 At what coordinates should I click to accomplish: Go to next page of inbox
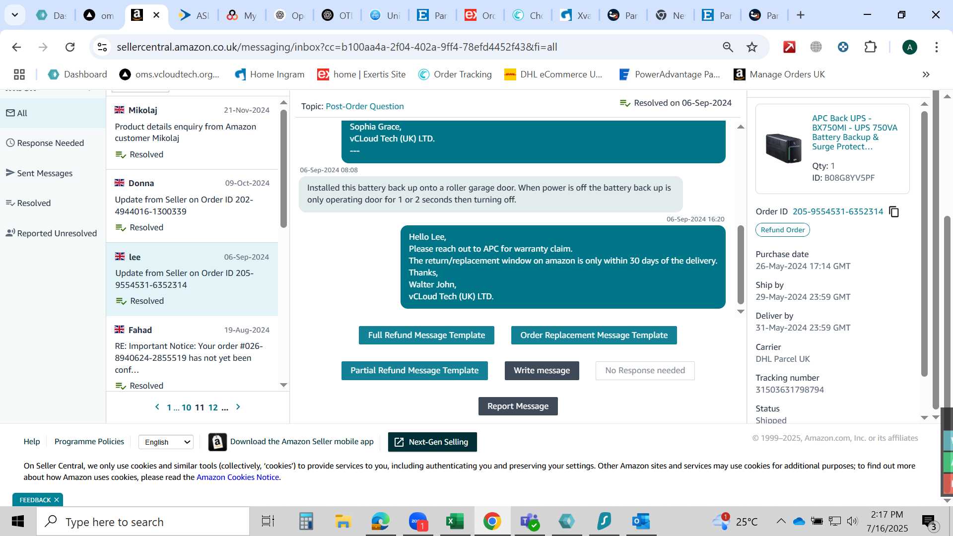point(238,407)
